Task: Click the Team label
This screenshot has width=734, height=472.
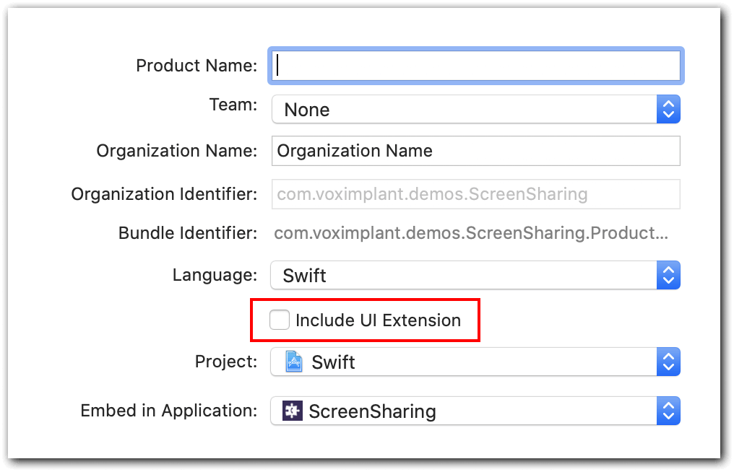Action: click(x=233, y=105)
